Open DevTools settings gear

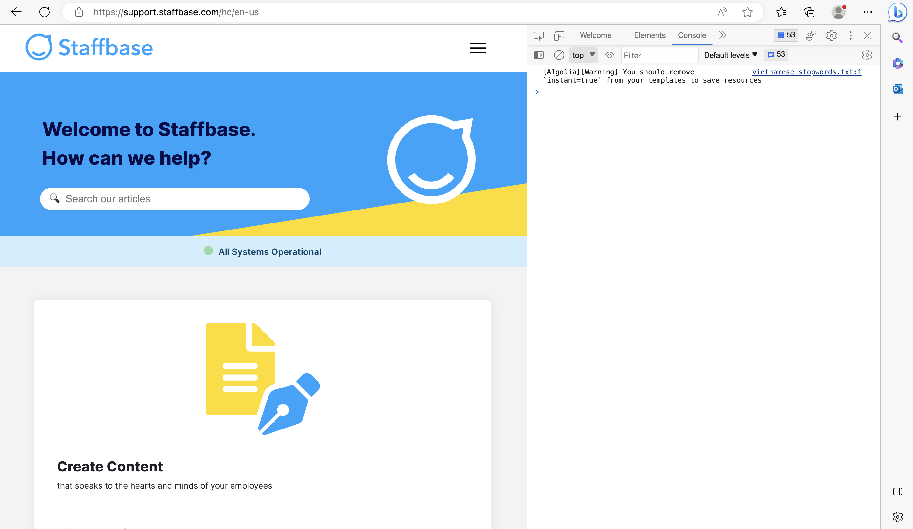click(832, 36)
